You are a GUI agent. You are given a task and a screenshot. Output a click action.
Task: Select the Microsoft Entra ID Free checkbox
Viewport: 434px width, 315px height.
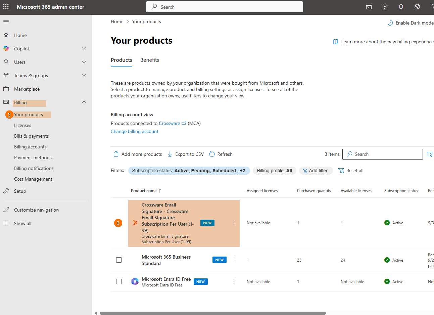[119, 281]
